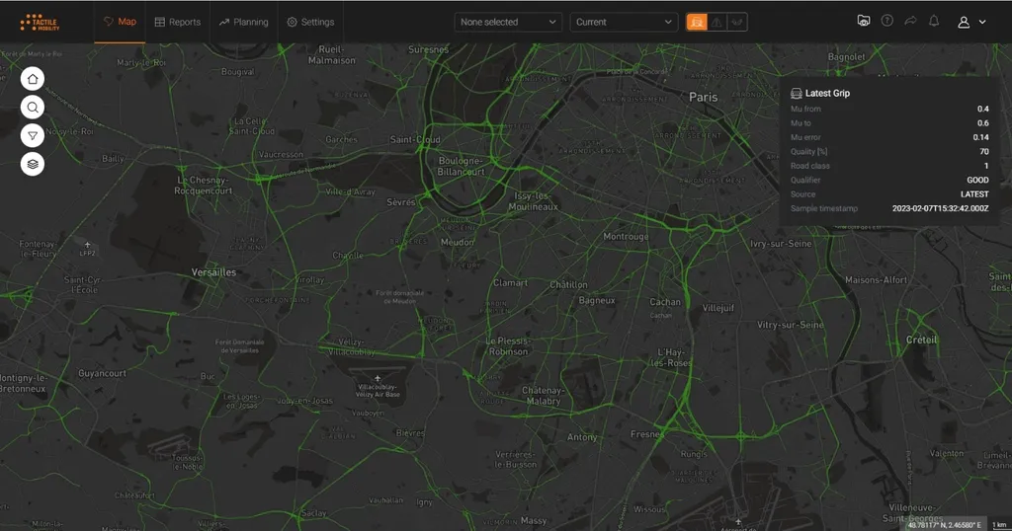
Task: Open the Reports tab
Action: pyautogui.click(x=178, y=22)
